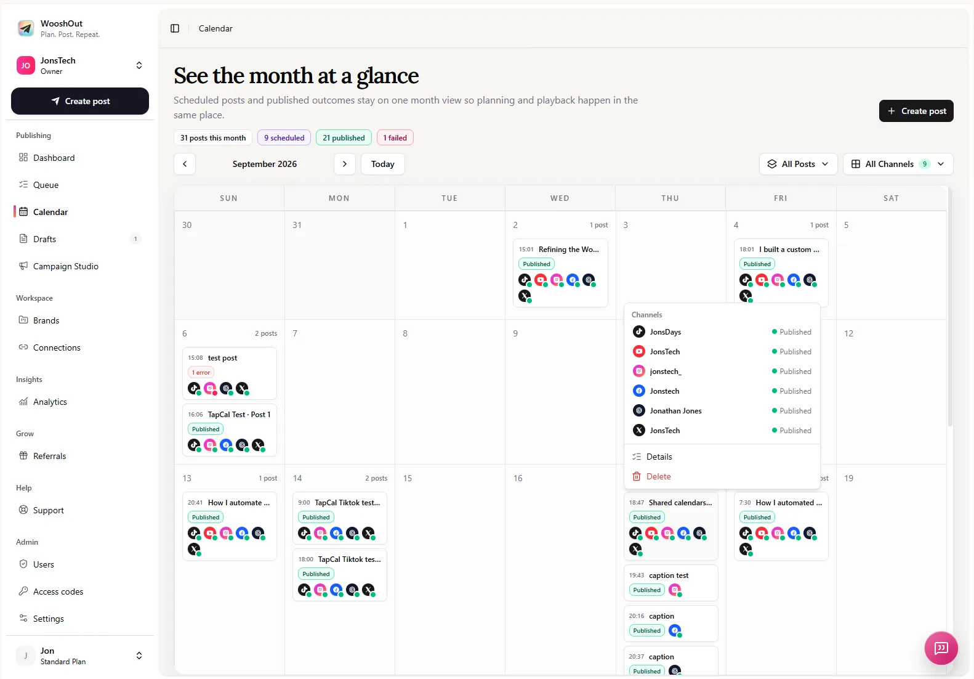The height and width of the screenshot is (679, 974).
Task: Click the Dashboard grid icon in sidebar
Action: coord(23,157)
